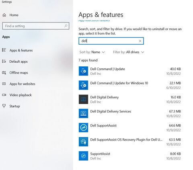Select the SupportAssist entry name

point(100,154)
